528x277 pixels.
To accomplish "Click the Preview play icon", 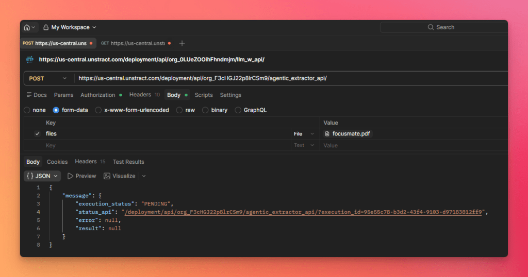I will [x=70, y=176].
